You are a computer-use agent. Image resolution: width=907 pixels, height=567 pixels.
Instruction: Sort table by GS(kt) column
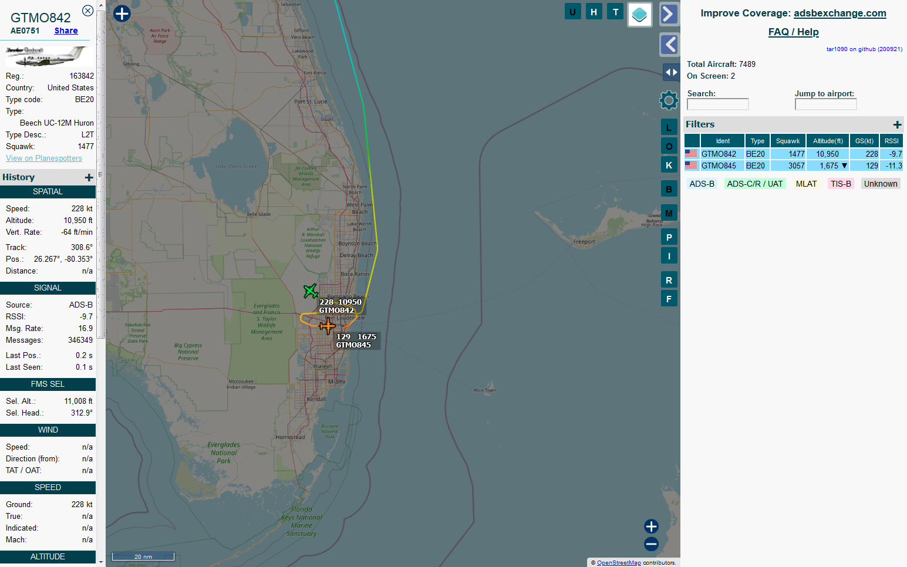click(x=864, y=141)
